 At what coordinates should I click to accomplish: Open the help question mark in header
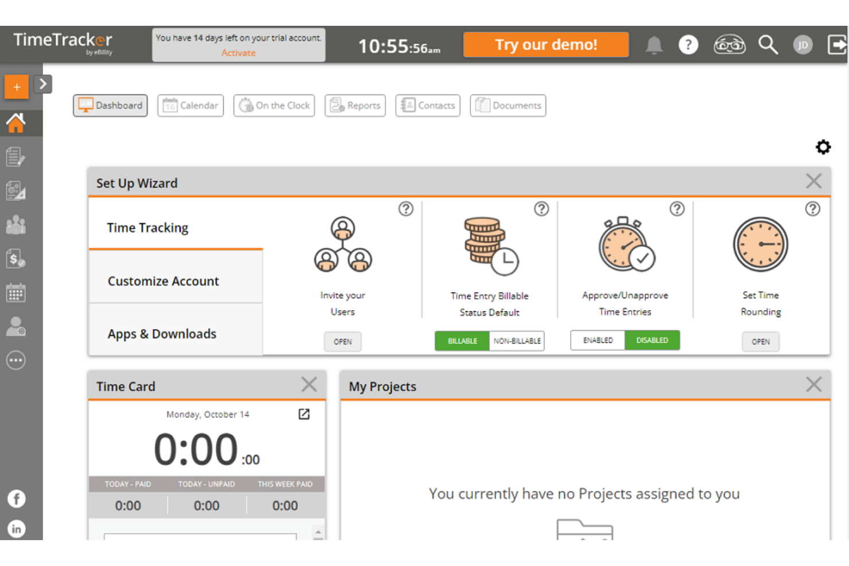688,45
